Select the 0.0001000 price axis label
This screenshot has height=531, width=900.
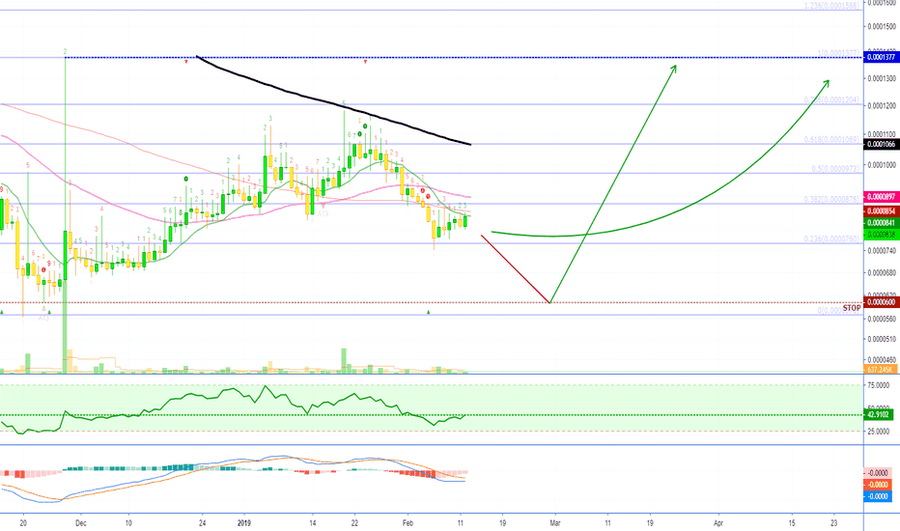click(882, 165)
